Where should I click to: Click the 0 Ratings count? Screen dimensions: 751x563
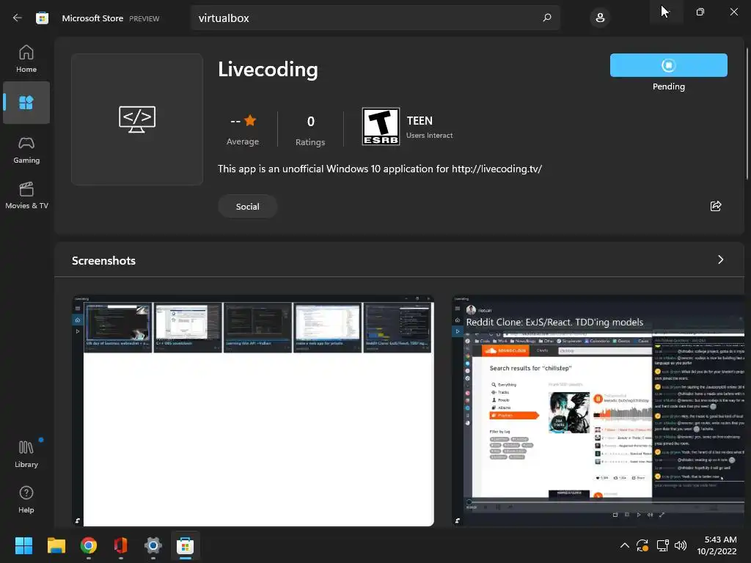click(x=310, y=130)
